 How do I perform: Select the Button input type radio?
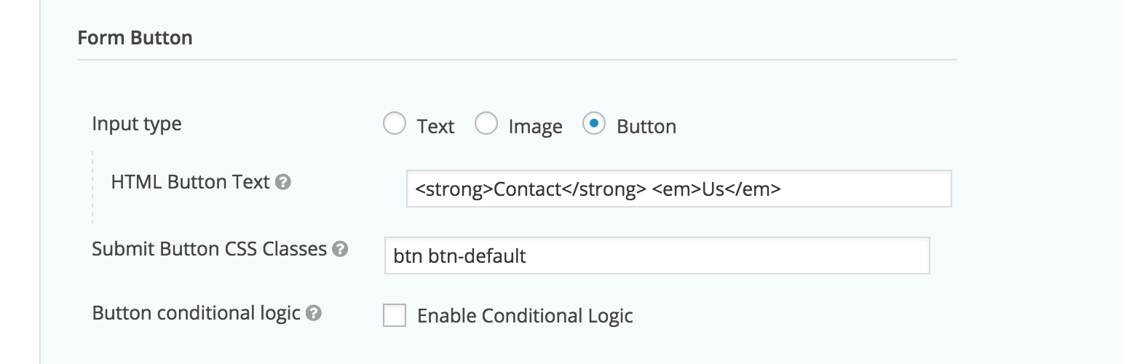click(594, 124)
